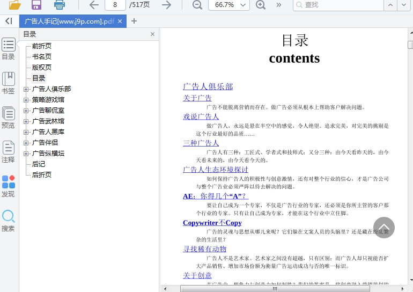Expand the 广告武林馆 tree node
Screen dimensions: 413x292
(26, 121)
